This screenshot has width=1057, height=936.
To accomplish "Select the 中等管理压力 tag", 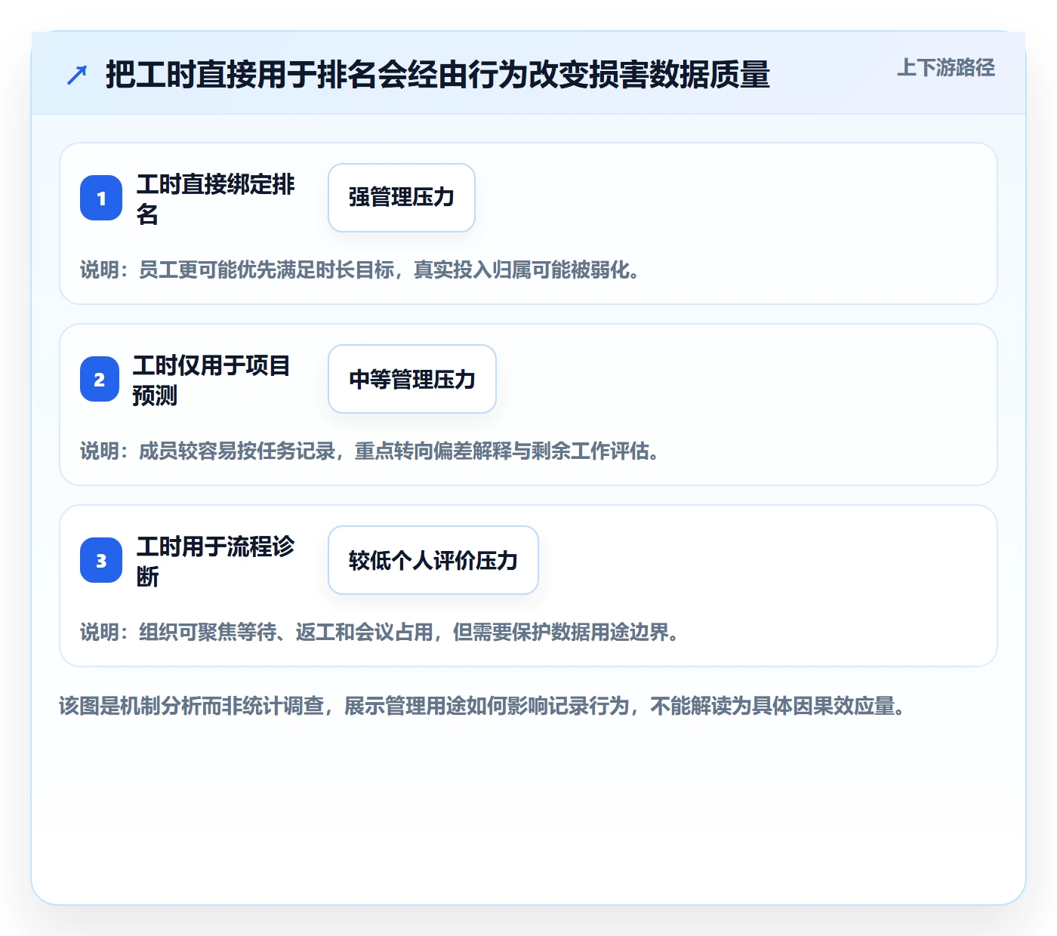I will pyautogui.click(x=412, y=379).
